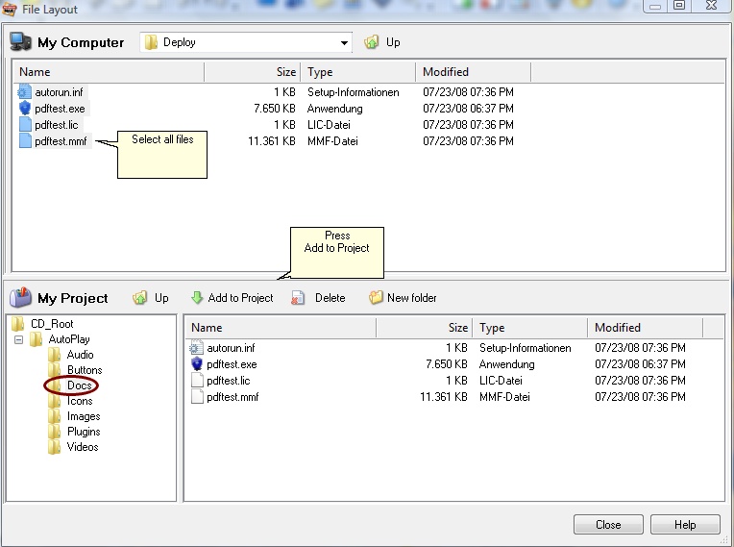The image size is (734, 547).
Task: Select the CD_Root folder
Action: 52,324
